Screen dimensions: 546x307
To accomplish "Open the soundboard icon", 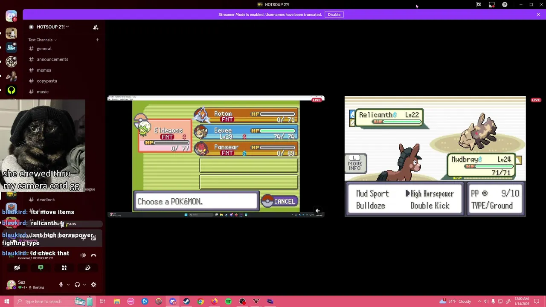I will click(x=88, y=268).
